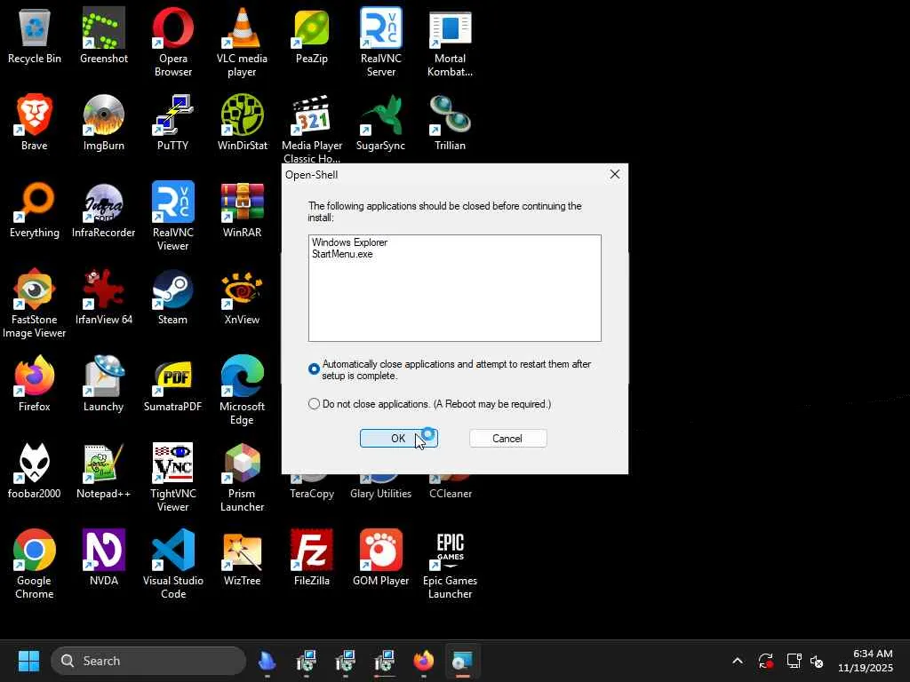This screenshot has width=910, height=682.
Task: Launch Greenshot from the desktop
Action: [x=104, y=36]
